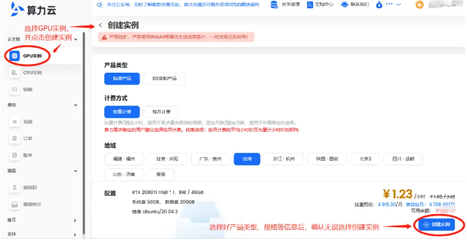This screenshot has height=247, width=467.
Task: Select region 浙江·杭州
Action: (284, 159)
